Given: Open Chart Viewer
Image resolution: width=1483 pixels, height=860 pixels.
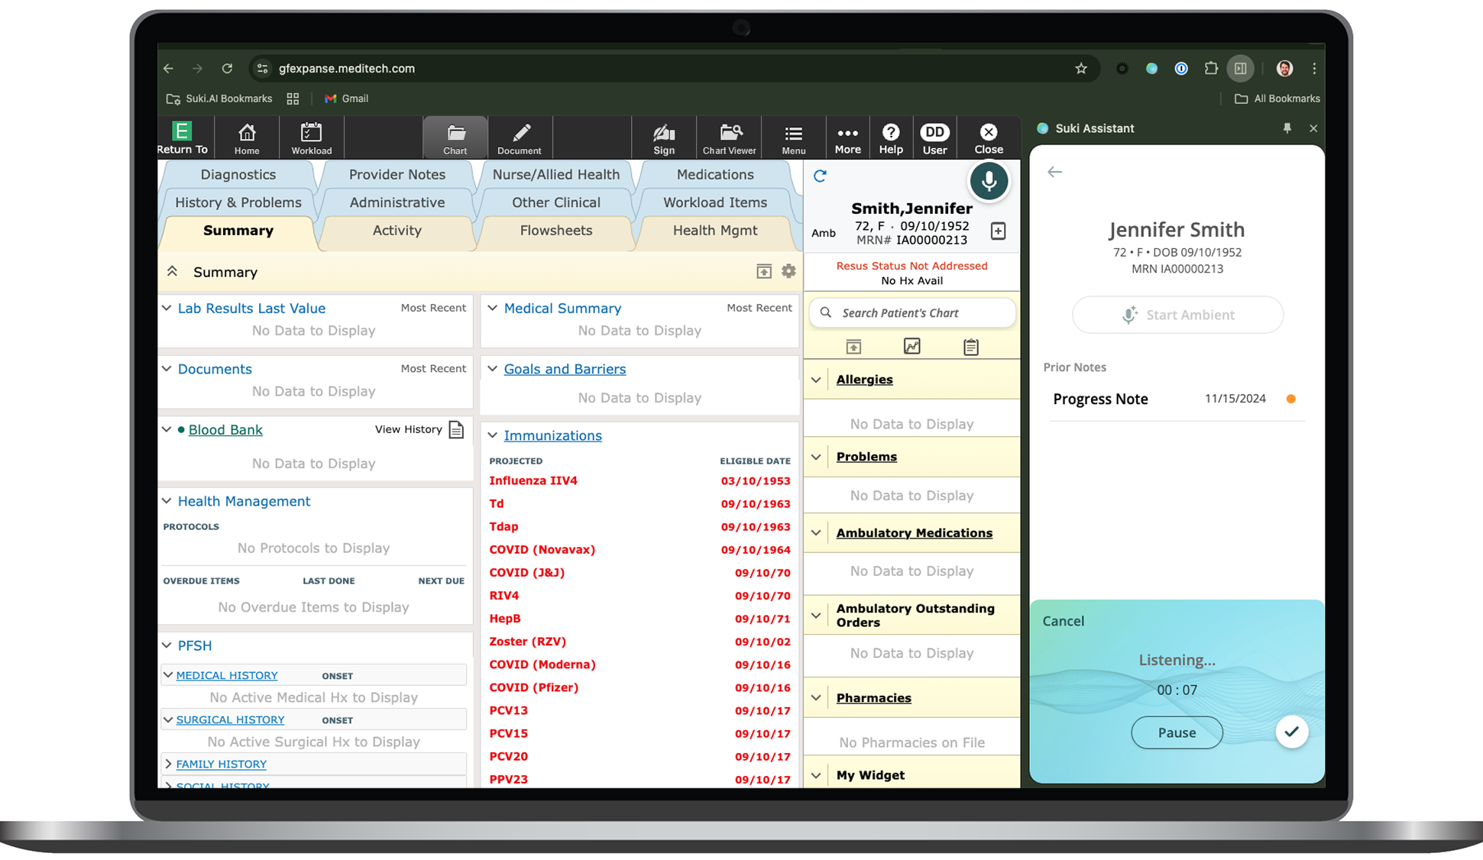Looking at the screenshot, I should click(729, 138).
